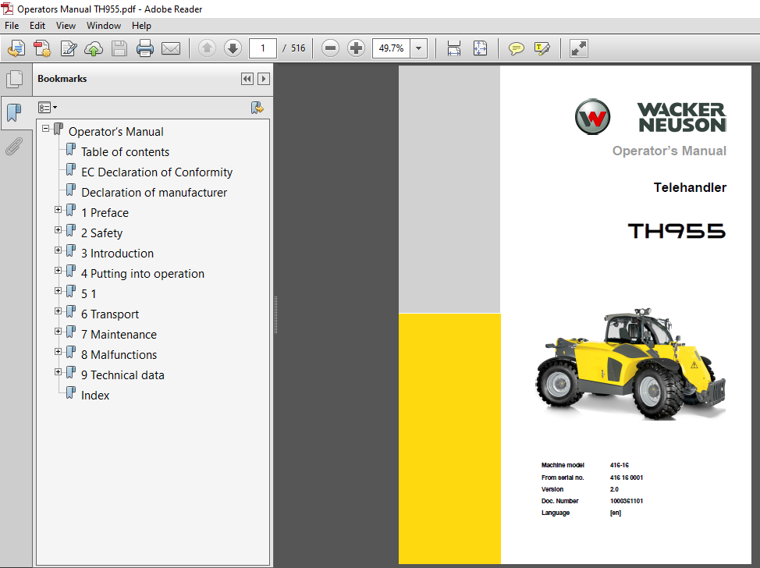Go to 8 Malfunctions bookmark
The width and height of the screenshot is (760, 568).
pos(119,355)
